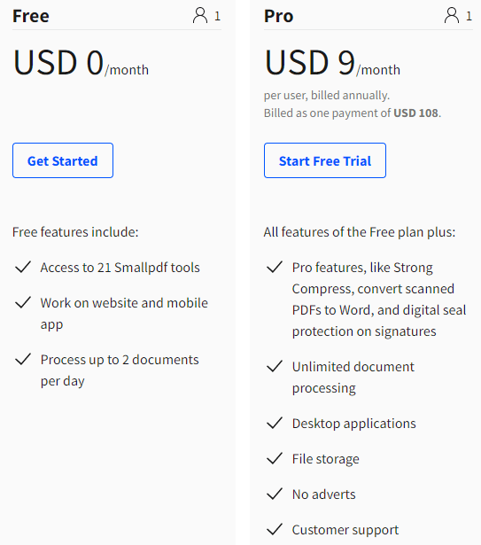The height and width of the screenshot is (545, 481).
Task: Click checkmark beside Access to 21 Smallpdf tools
Action: click(x=23, y=267)
